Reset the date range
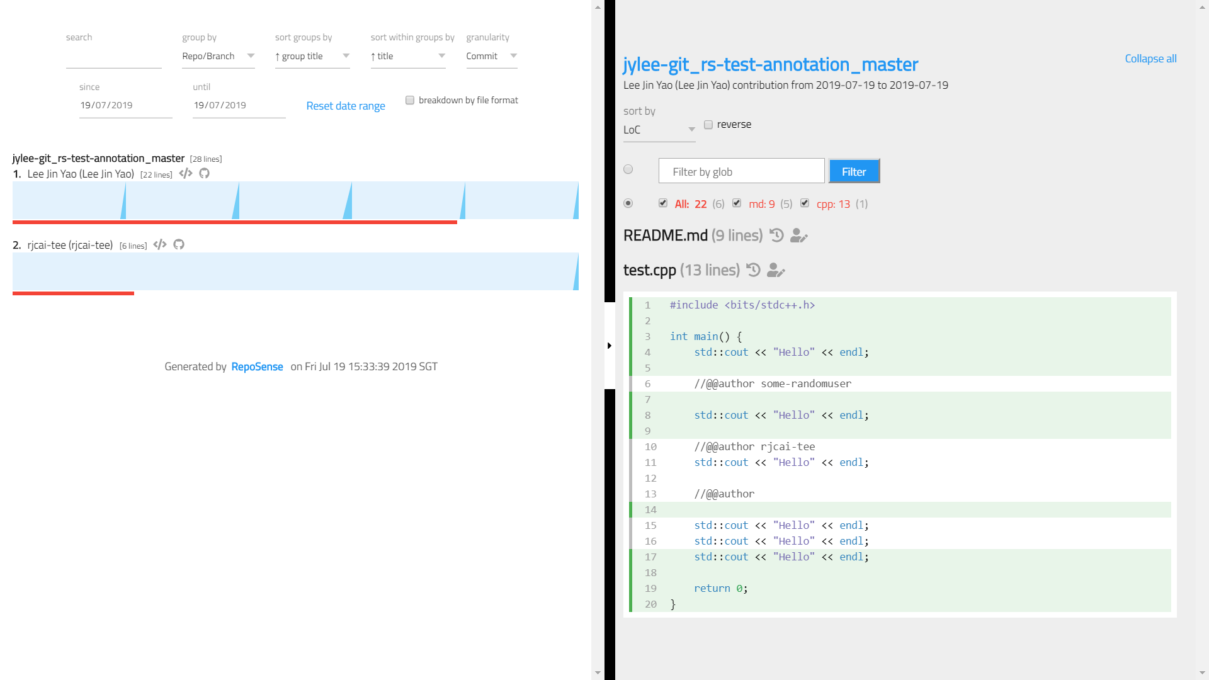Screen dimensions: 1209x680 [x=346, y=105]
